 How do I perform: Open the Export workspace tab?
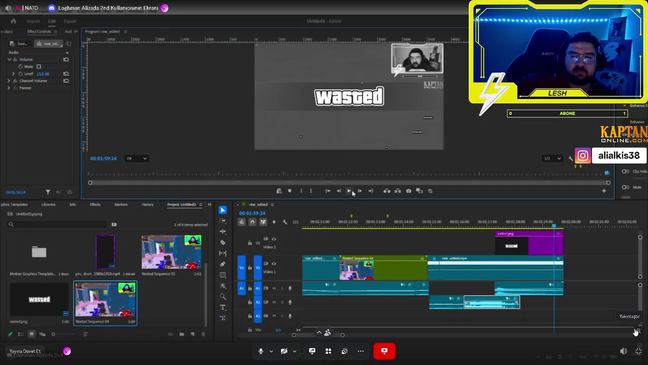click(70, 21)
